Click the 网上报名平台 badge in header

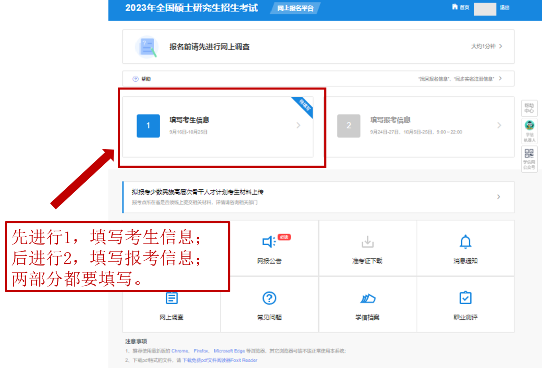coord(299,8)
